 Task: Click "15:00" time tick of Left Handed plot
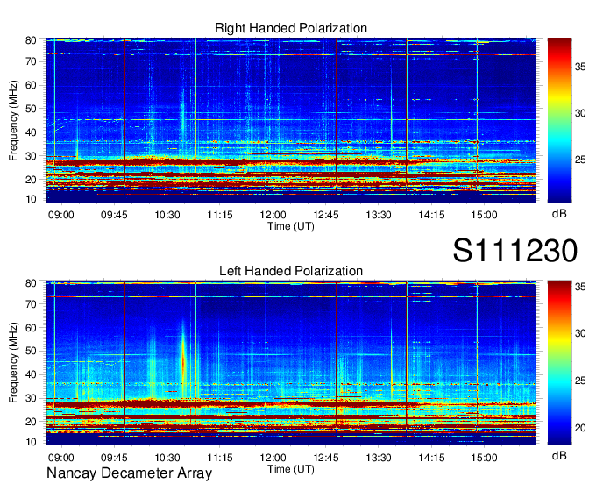tap(484, 458)
